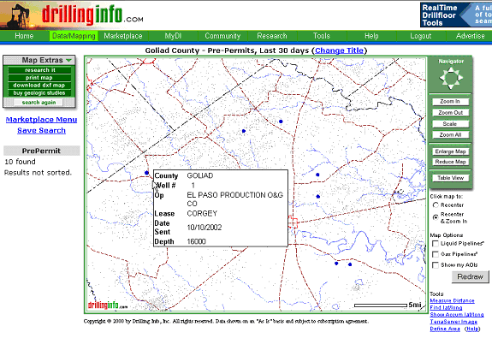Viewport: 492px width, 338px height.
Task: Click the RealTime Drillfloor Tools banner
Action: pyautogui.click(x=456, y=15)
